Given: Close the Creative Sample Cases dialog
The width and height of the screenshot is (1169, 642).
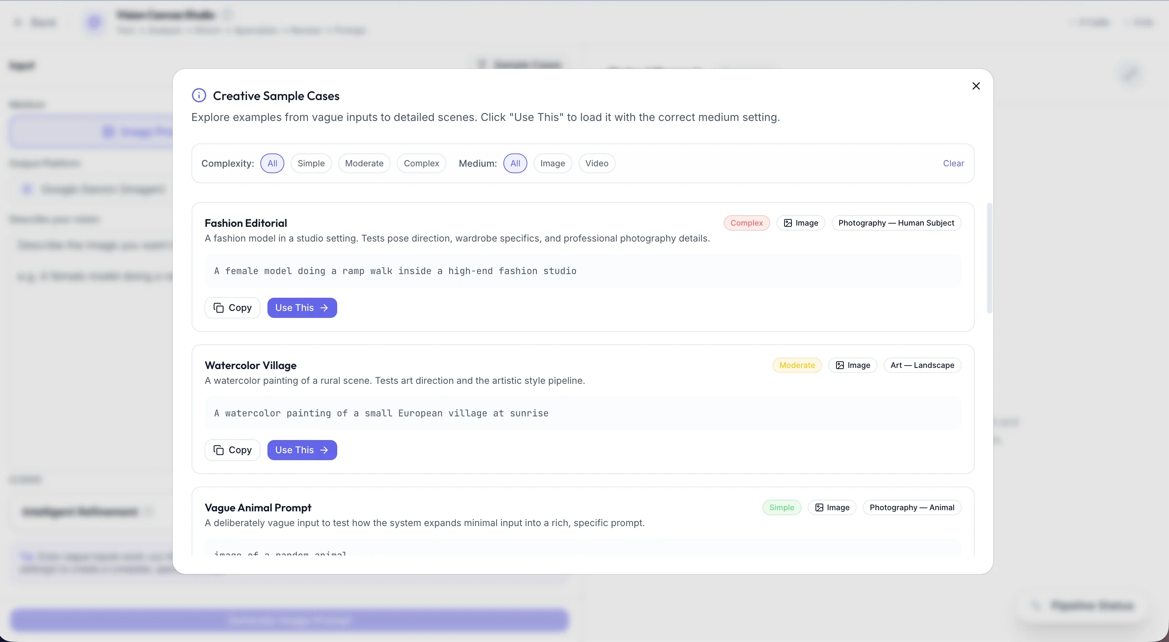Looking at the screenshot, I should [x=976, y=86].
